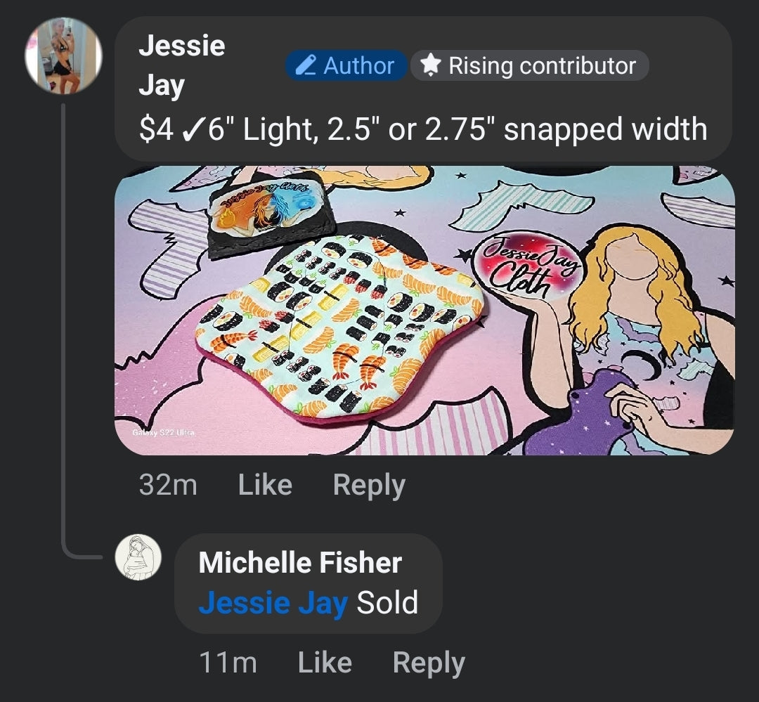759x702 pixels.
Task: Reply to Jessie Jay's $4 comment
Action: pyautogui.click(x=369, y=485)
